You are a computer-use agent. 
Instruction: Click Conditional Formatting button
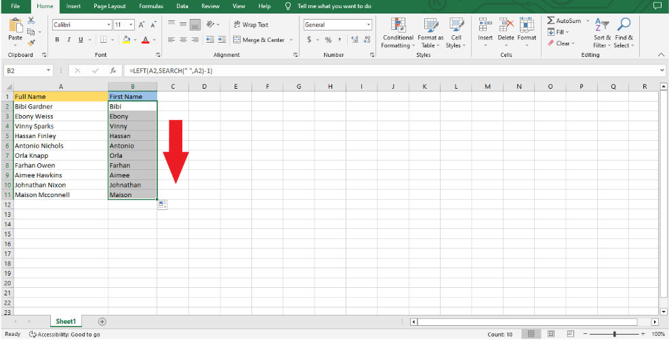tap(397, 33)
